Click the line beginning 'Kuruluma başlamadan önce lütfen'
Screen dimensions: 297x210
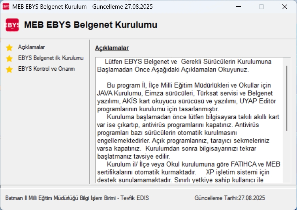(x=193, y=117)
